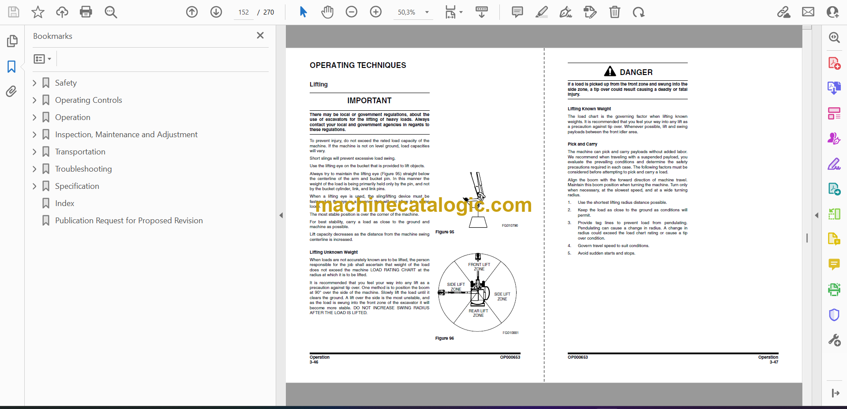Image resolution: width=847 pixels, height=409 pixels.
Task: Go to next page arrow
Action: (216, 12)
